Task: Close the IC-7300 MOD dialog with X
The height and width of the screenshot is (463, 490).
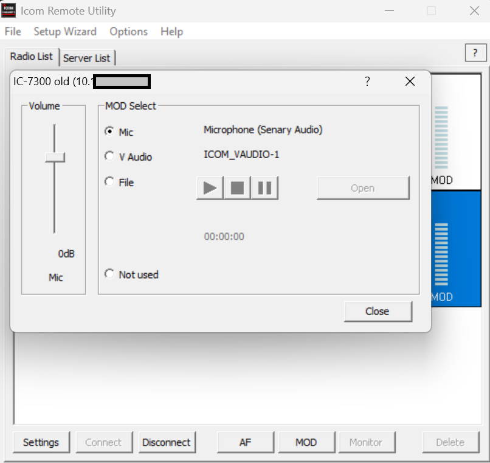Action: (410, 82)
